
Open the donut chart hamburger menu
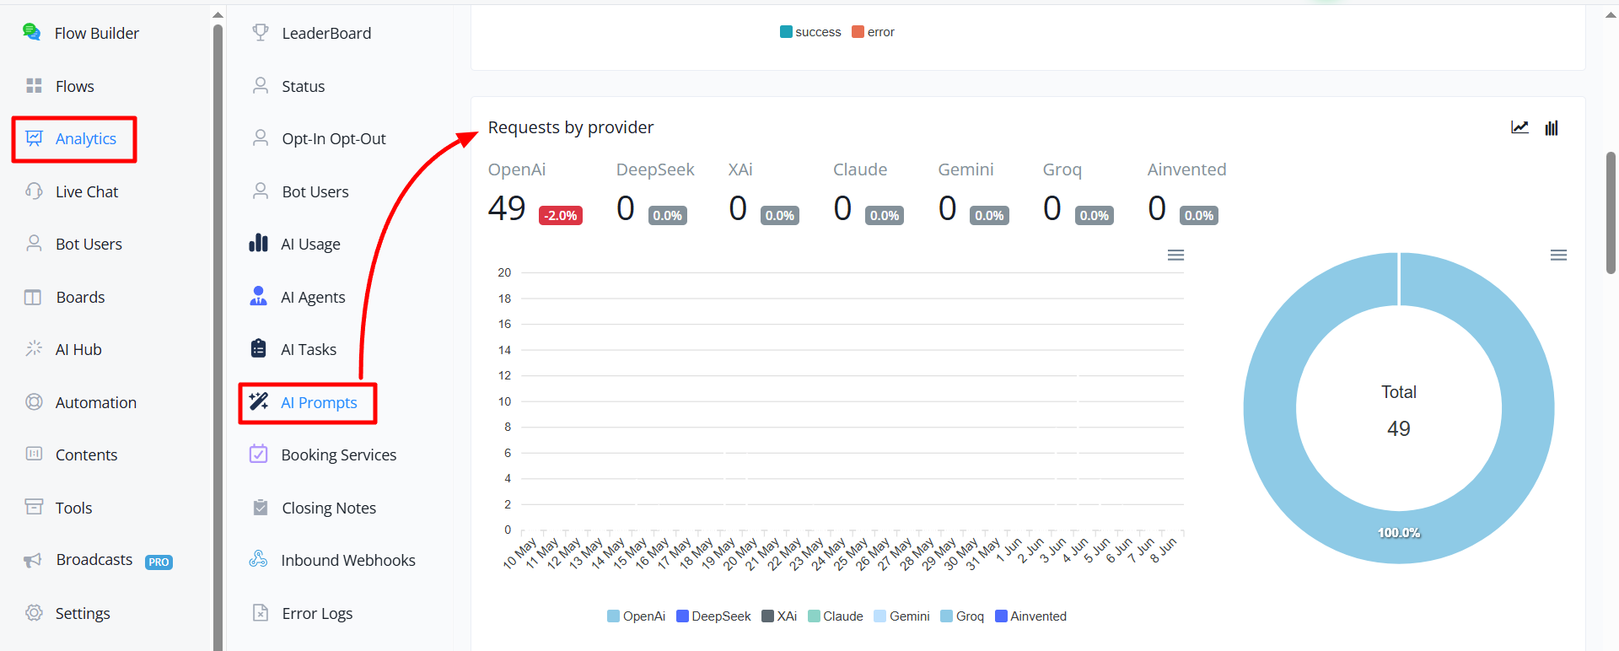[x=1558, y=255]
